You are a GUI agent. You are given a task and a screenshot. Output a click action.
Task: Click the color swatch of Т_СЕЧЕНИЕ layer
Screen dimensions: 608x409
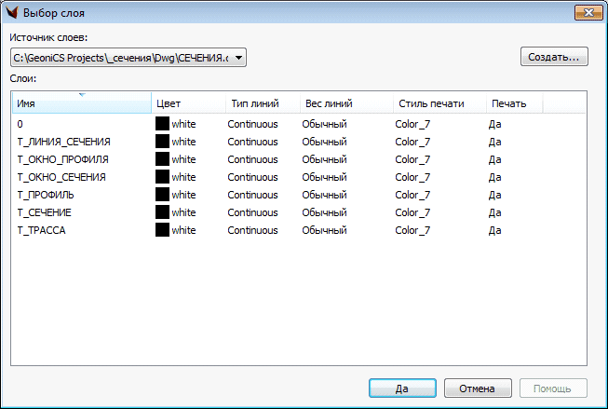(162, 212)
